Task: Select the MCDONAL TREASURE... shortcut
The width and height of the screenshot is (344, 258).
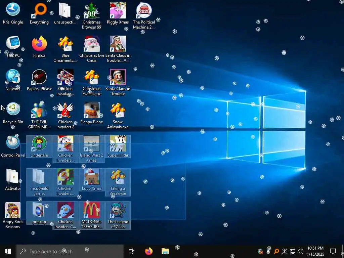Action: click(x=91, y=216)
